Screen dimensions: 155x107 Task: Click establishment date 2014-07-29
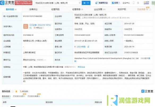[129, 24]
